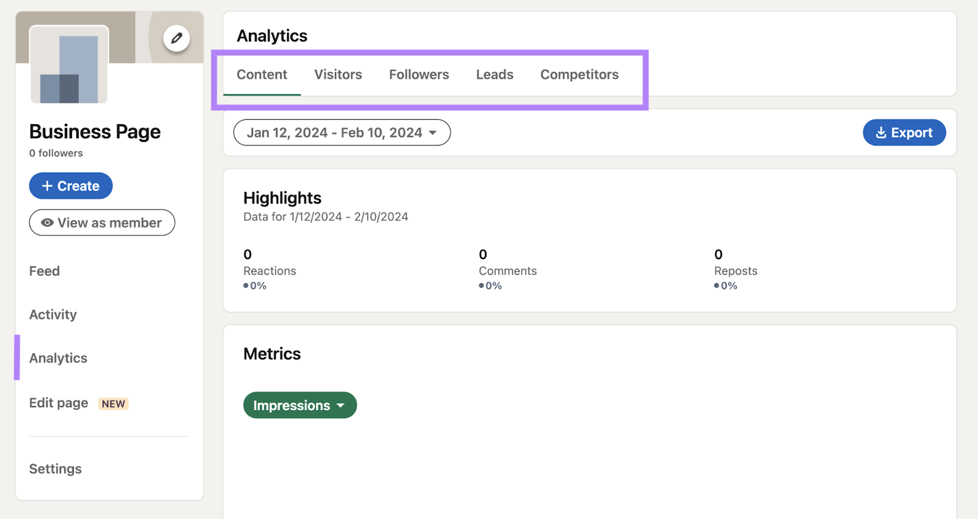Screen dimensions: 978x519
Task: Open Settings from the sidebar
Action: coord(56,469)
